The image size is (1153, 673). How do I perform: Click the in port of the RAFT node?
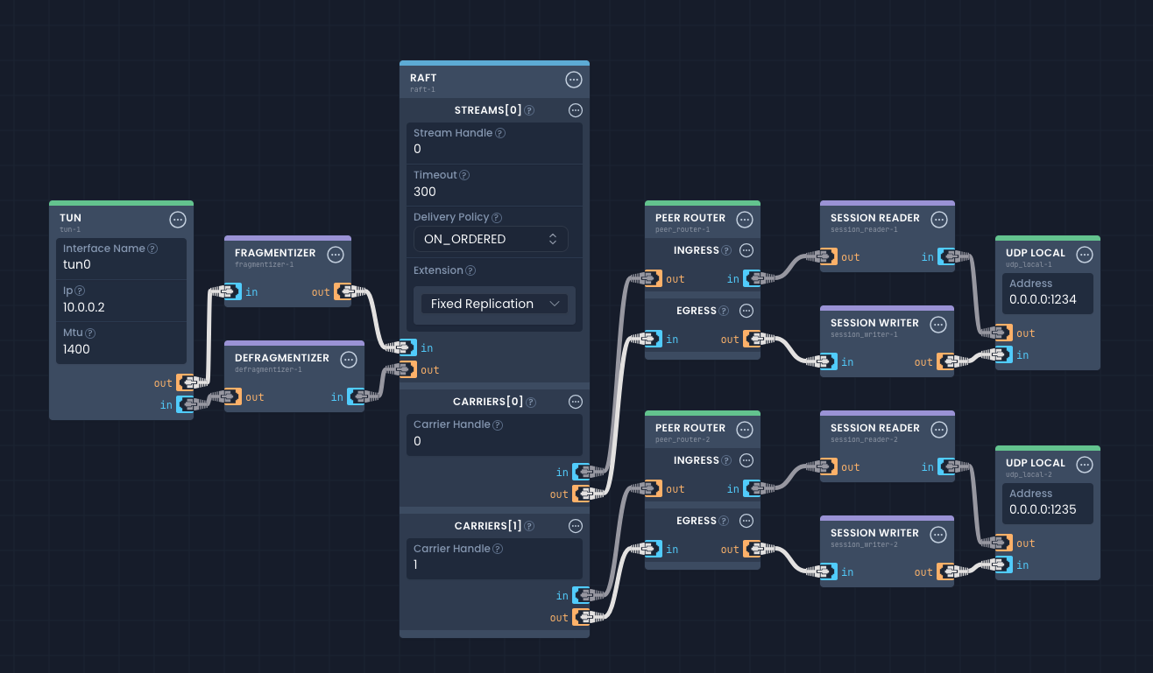(x=405, y=347)
